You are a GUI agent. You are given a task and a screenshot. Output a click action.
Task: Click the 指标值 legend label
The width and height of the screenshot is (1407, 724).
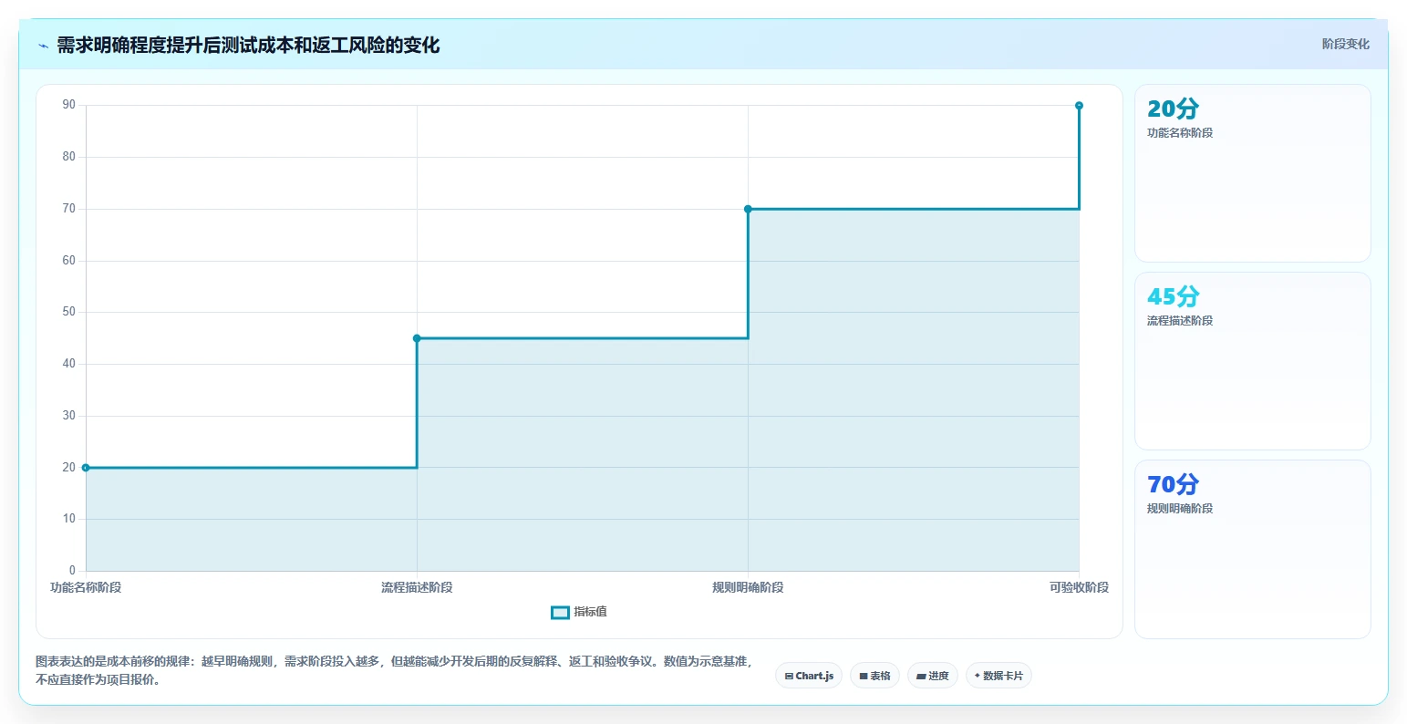pyautogui.click(x=590, y=612)
